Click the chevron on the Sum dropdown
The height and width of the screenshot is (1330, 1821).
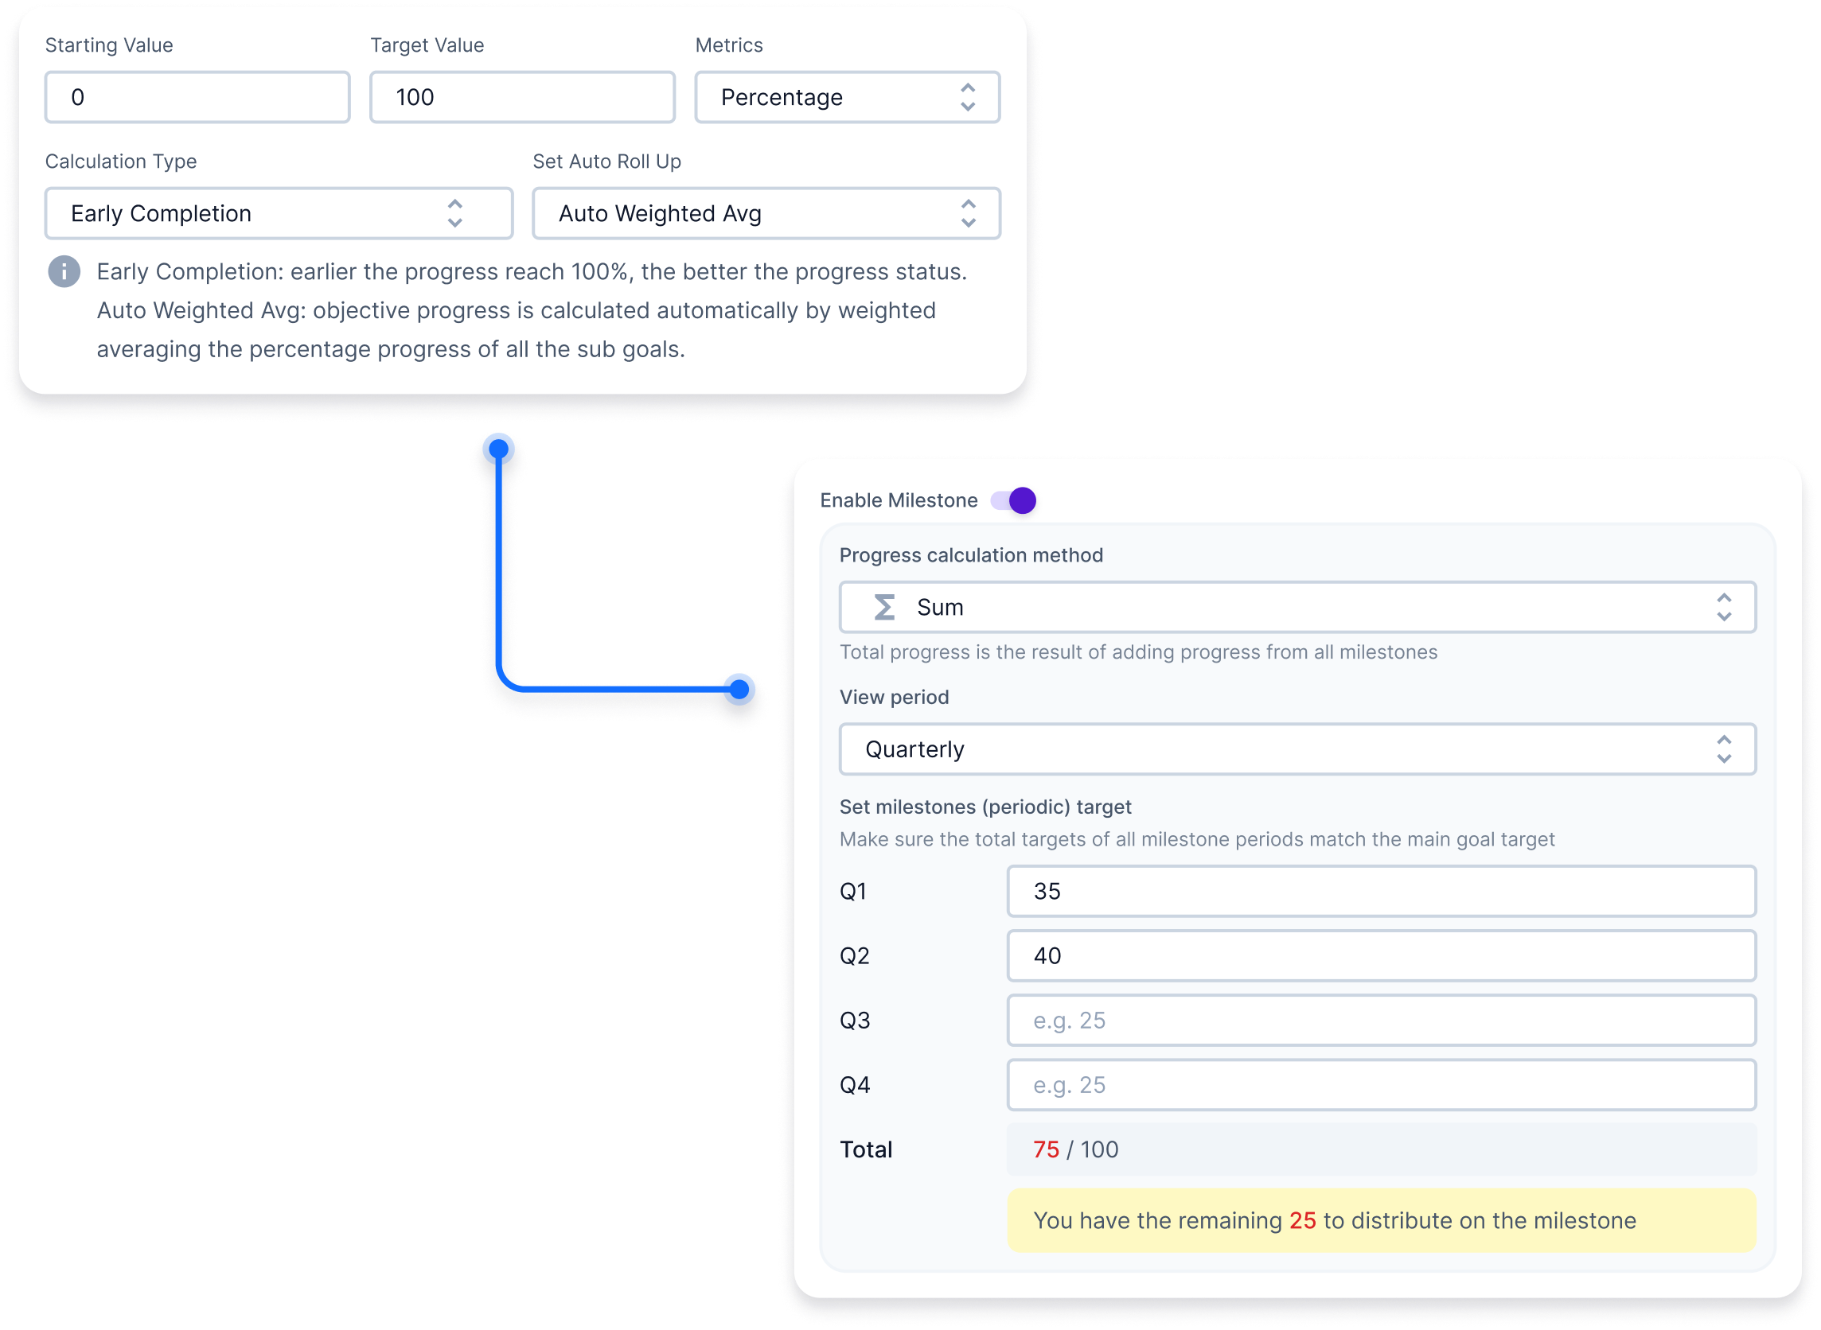click(1724, 607)
